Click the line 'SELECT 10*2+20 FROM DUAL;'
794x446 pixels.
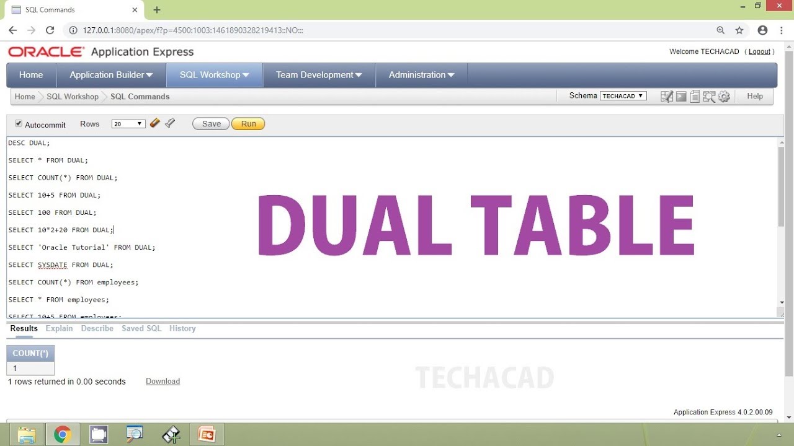click(x=61, y=230)
